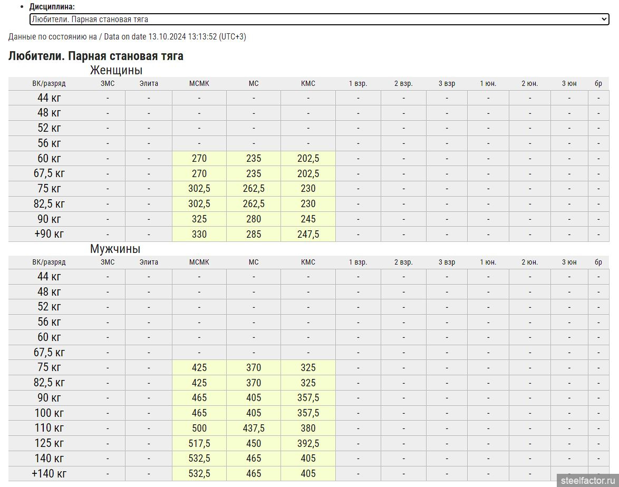619x487 pixels.
Task: Click the Любители. Парная становая тяга heading
Action: (x=96, y=56)
